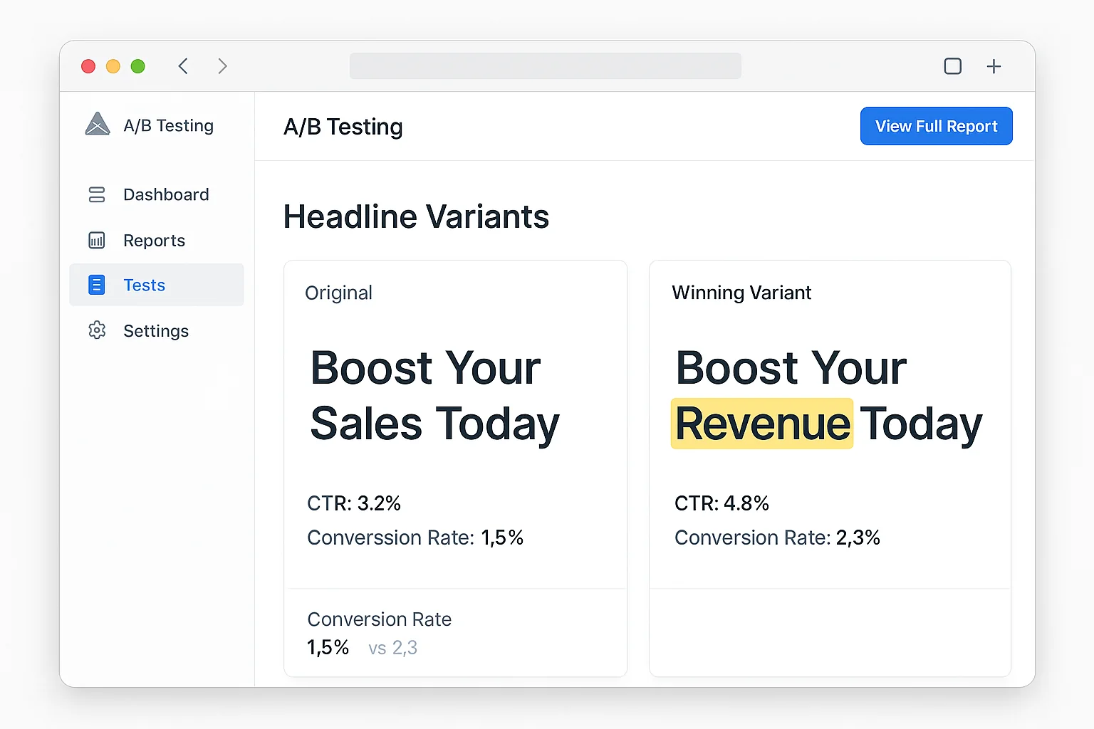The height and width of the screenshot is (729, 1094).
Task: Click the Settings gear icon
Action: [x=97, y=330]
